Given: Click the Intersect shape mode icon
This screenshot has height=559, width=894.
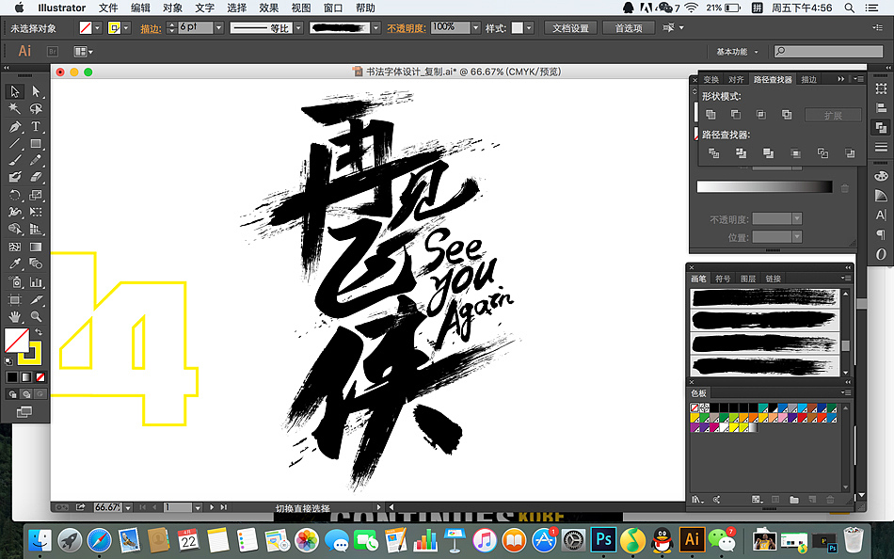Looking at the screenshot, I should pyautogui.click(x=761, y=115).
